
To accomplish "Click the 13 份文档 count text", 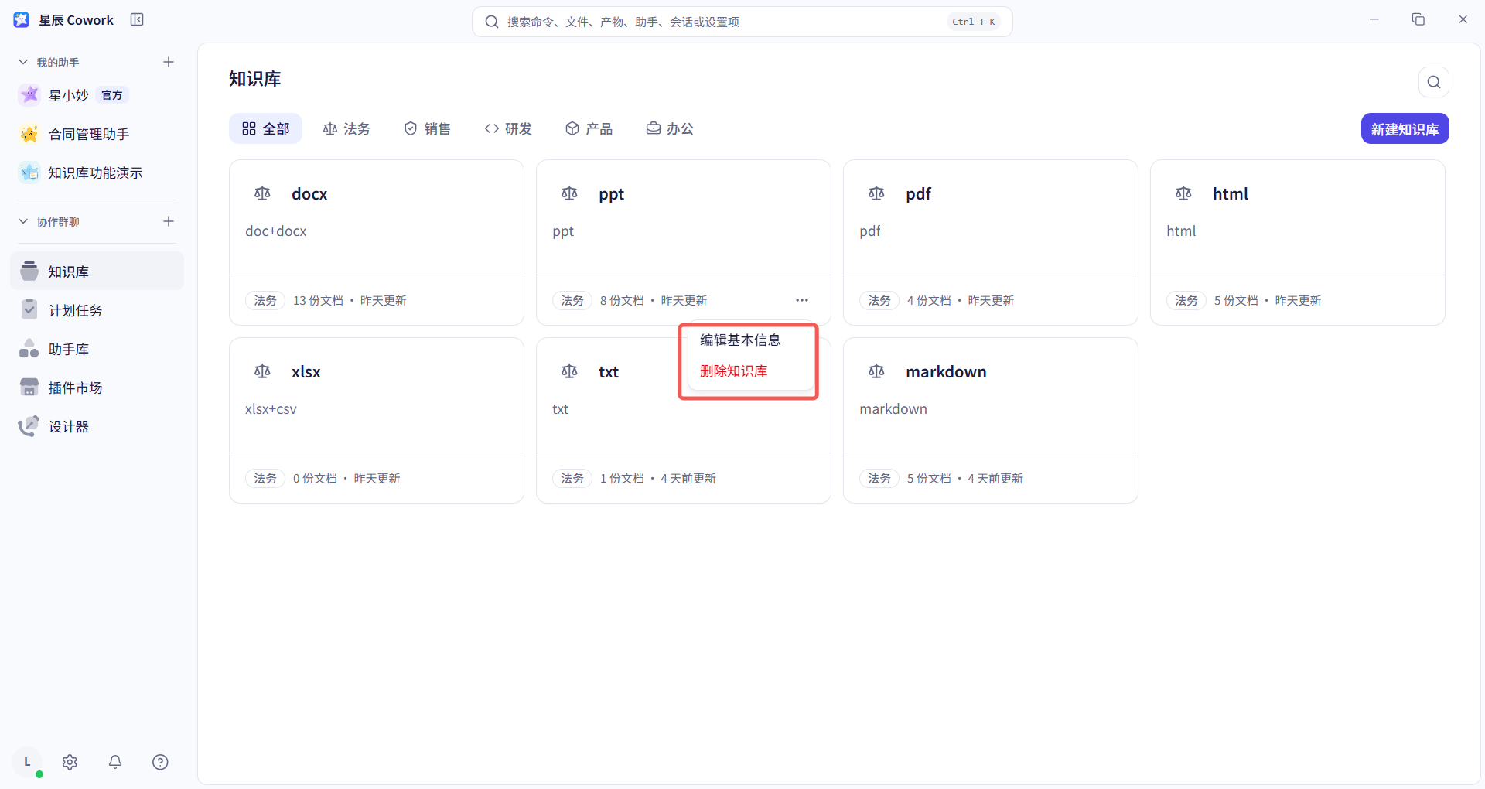I will pos(318,300).
